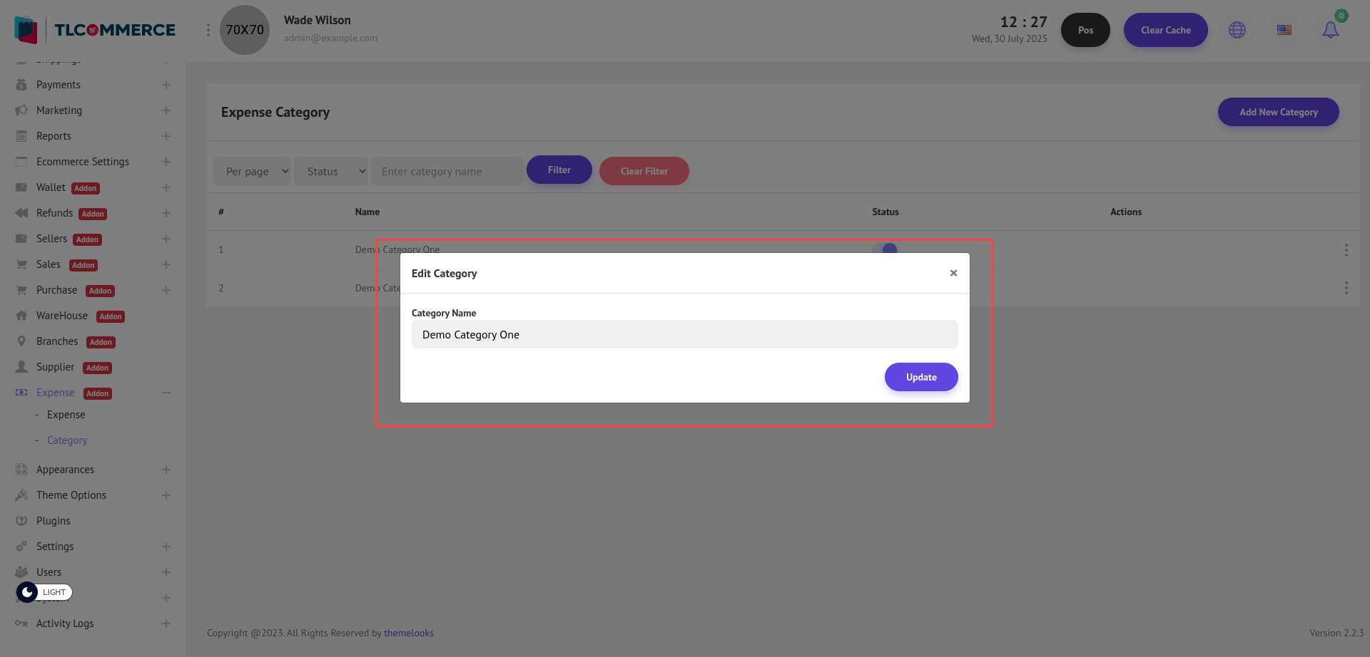Click the TLCommerce logo

(95, 30)
